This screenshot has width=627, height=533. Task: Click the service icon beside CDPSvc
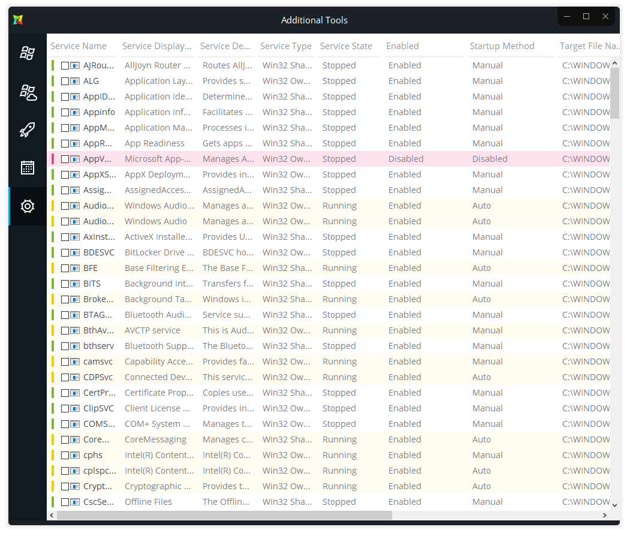75,378
